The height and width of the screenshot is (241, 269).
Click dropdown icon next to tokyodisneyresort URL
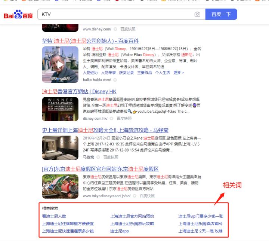coord(134,196)
